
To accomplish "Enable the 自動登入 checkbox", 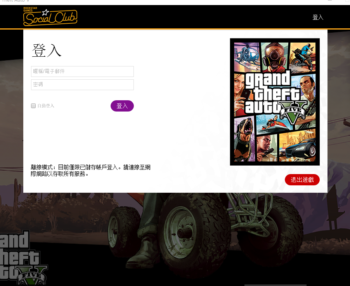I will [x=33, y=106].
